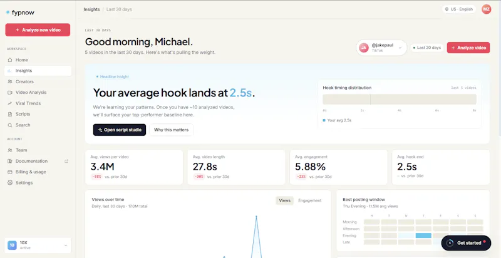Click the Creators people icon
The image size is (501, 258).
click(10, 82)
